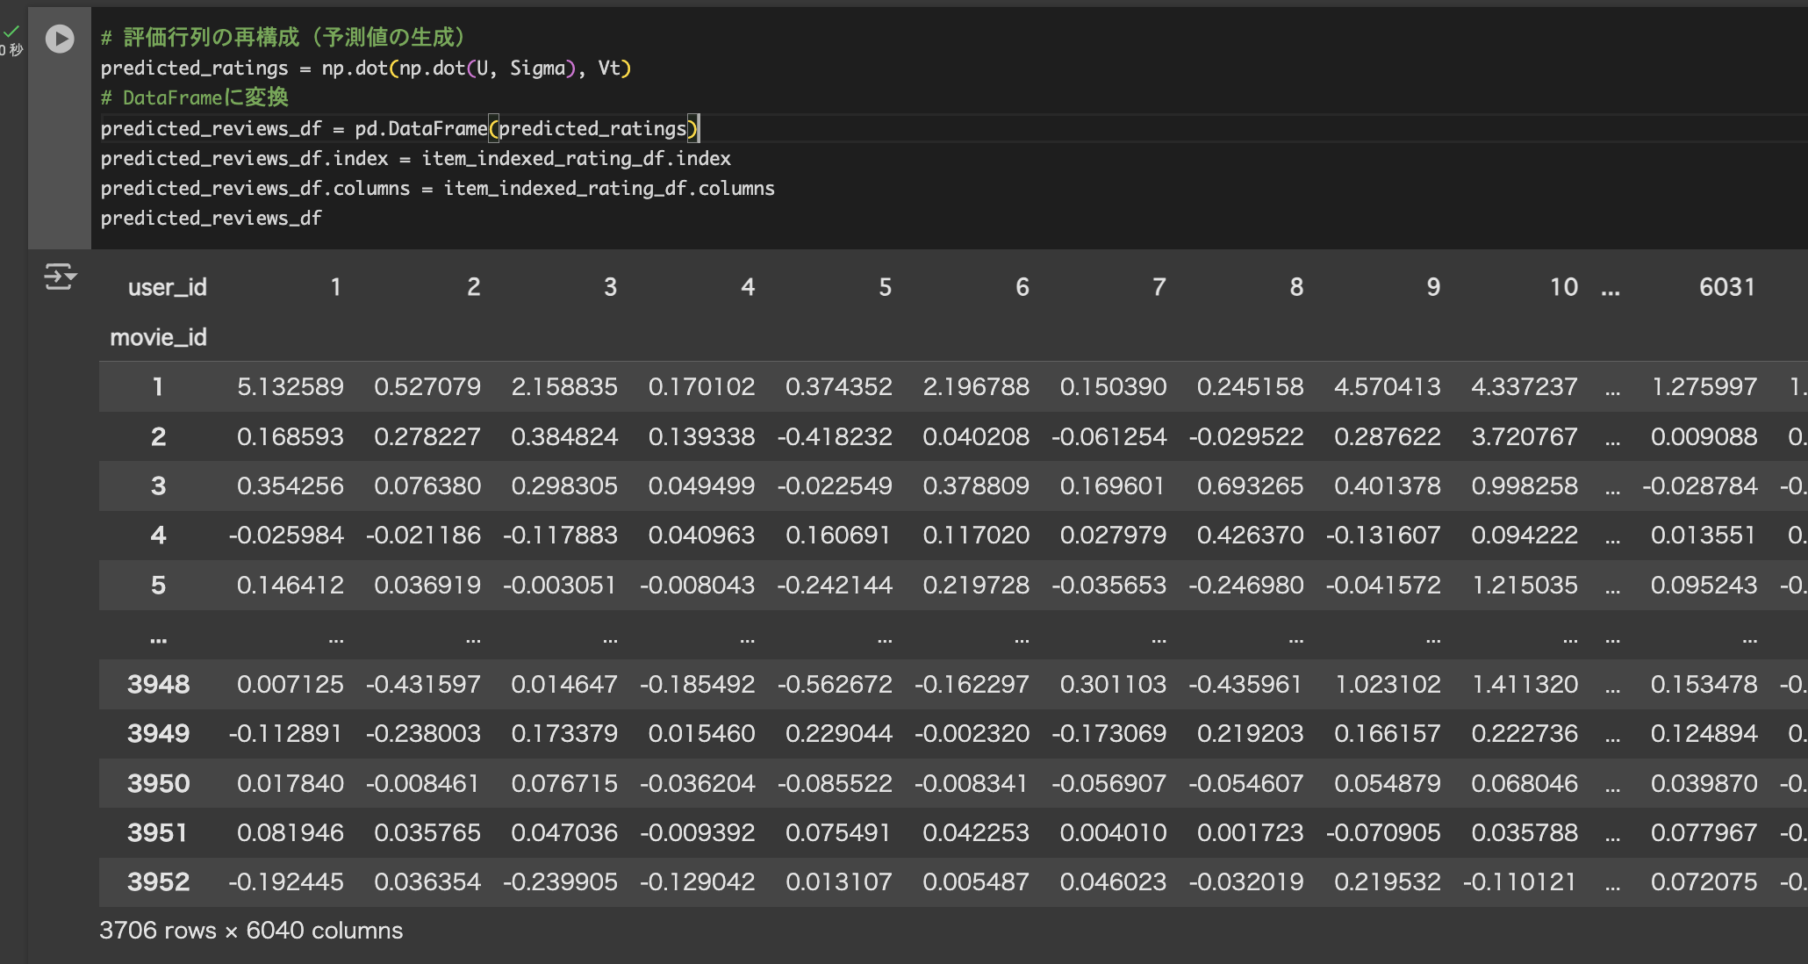This screenshot has width=1808, height=964.
Task: Click row index 3952
Action: [158, 882]
